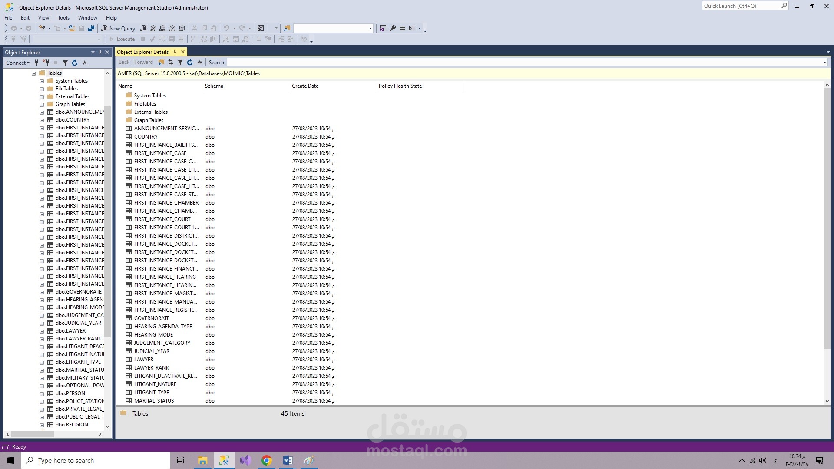Image resolution: width=834 pixels, height=469 pixels.
Task: Open a new MDX query
Action: click(x=153, y=28)
